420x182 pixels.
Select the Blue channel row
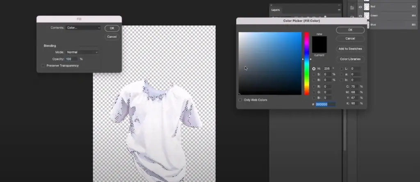[390, 25]
